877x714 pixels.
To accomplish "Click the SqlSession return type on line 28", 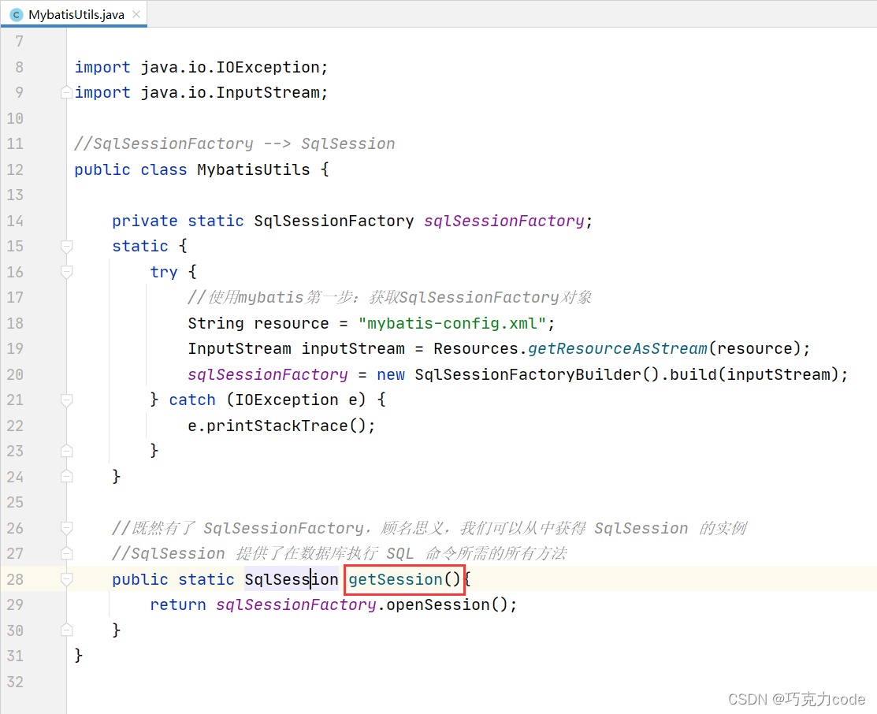I will pyautogui.click(x=292, y=579).
